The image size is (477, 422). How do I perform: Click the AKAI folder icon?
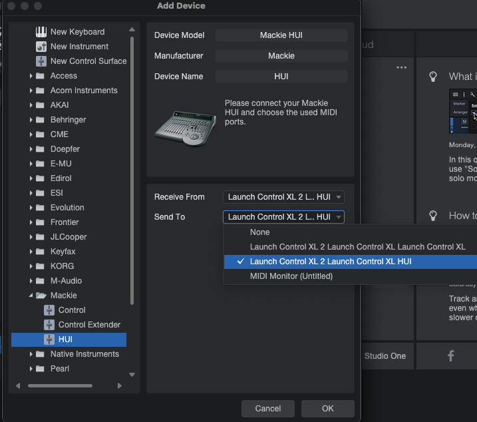[40, 105]
